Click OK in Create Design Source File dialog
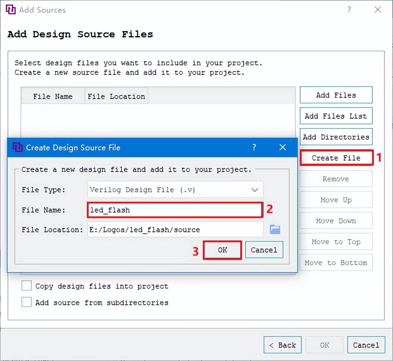Image resolution: width=393 pixels, height=361 pixels. coord(222,250)
